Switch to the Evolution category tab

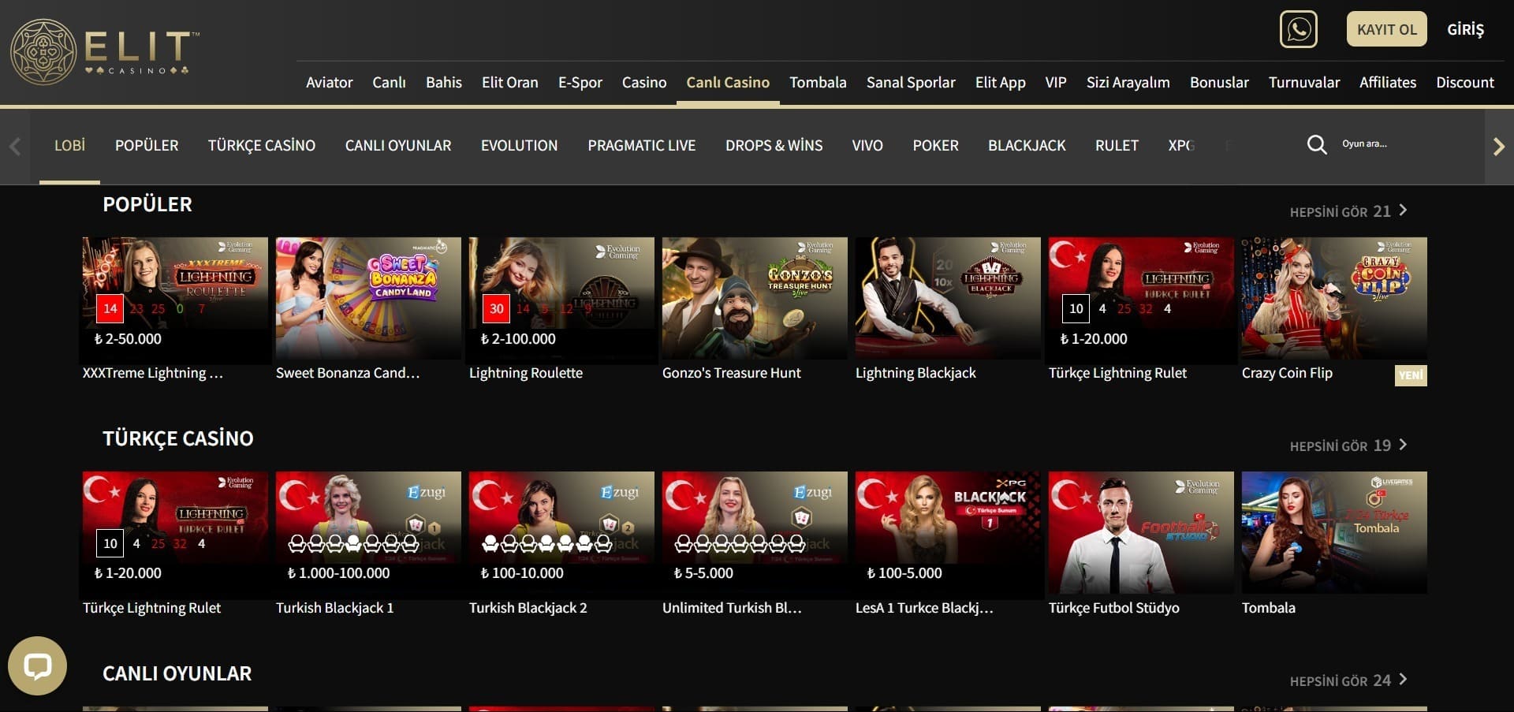point(519,146)
